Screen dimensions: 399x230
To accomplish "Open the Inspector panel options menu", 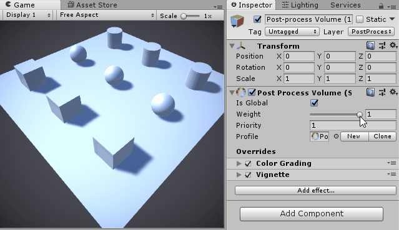I will pos(391,7).
